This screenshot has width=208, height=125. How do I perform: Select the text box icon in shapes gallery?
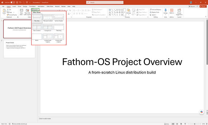click(x=110, y=10)
